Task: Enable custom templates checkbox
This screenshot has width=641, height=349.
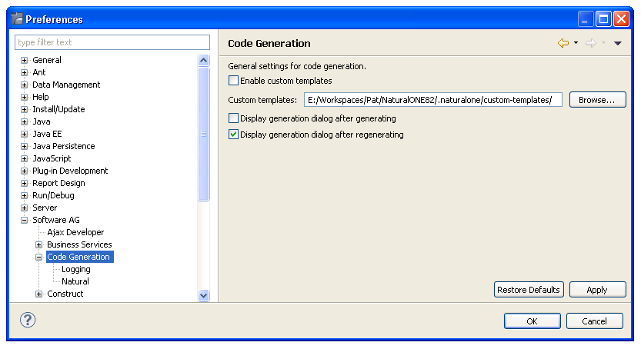Action: (x=234, y=81)
